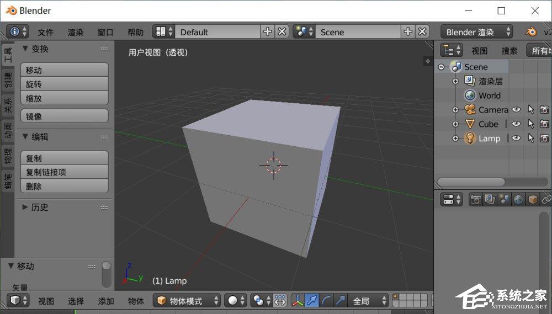Open the Blender 渲染 engine dropdown
The image size is (552, 314).
[477, 32]
